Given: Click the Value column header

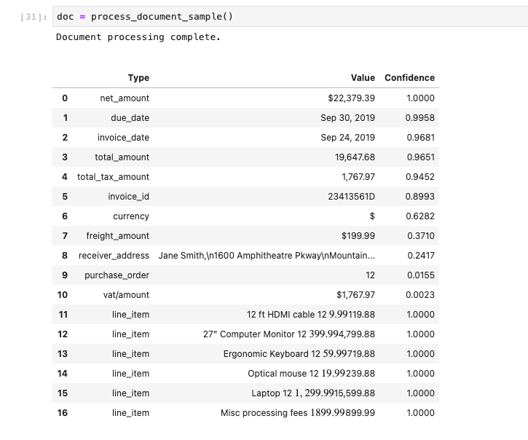Looking at the screenshot, I should (x=363, y=78).
